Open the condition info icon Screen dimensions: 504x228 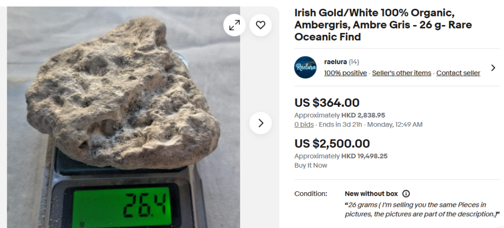(406, 194)
